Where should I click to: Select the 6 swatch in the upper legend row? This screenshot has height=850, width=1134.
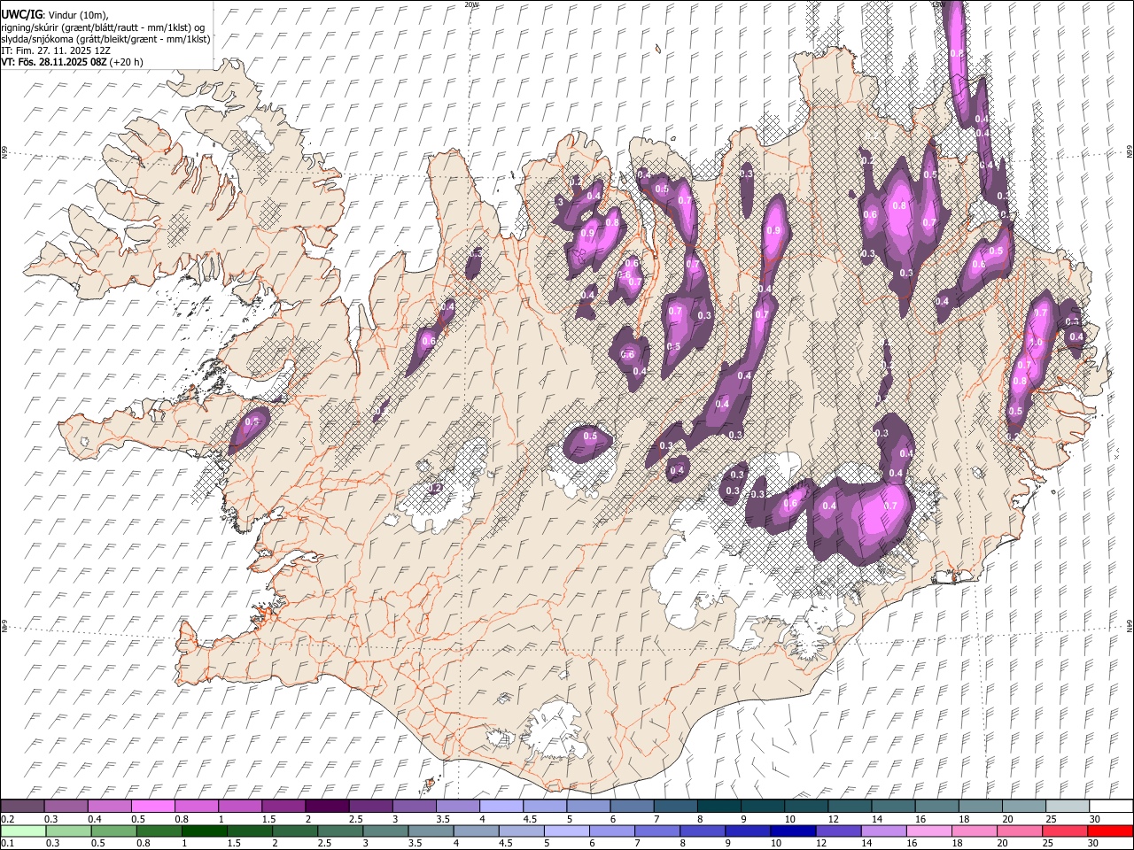click(632, 806)
